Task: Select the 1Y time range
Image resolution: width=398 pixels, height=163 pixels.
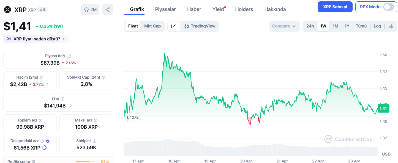Action: point(347,26)
